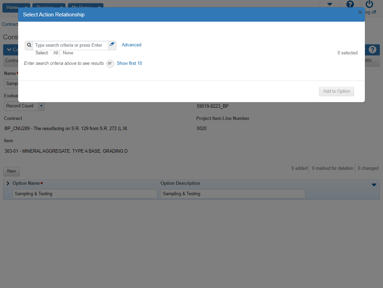Open the Record Count dropdown
The height and width of the screenshot is (288, 383).
click(x=41, y=106)
